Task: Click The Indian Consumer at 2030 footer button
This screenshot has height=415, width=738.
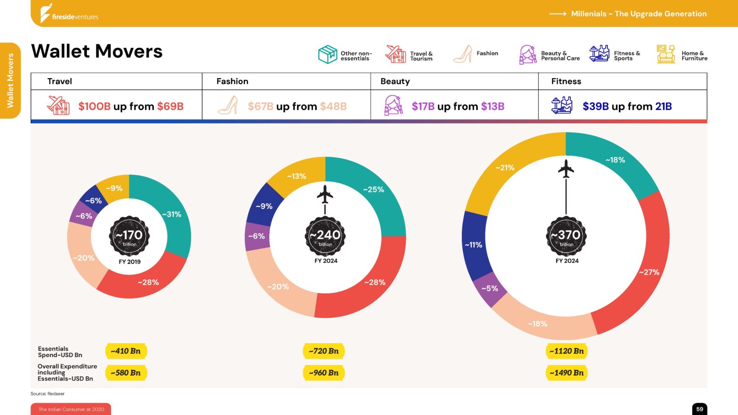Action: tap(71, 409)
